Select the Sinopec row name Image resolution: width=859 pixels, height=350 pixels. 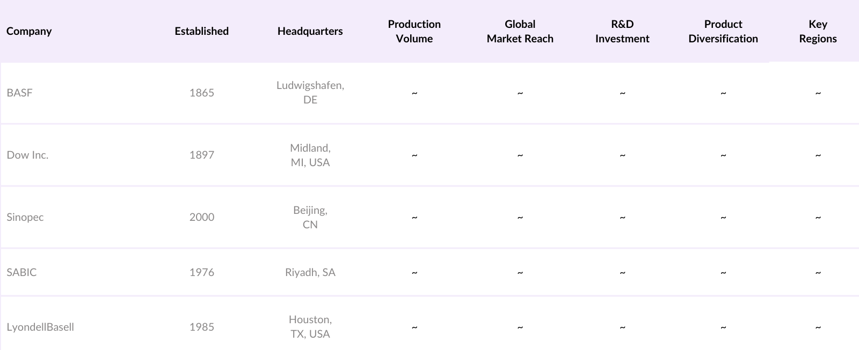coord(25,217)
